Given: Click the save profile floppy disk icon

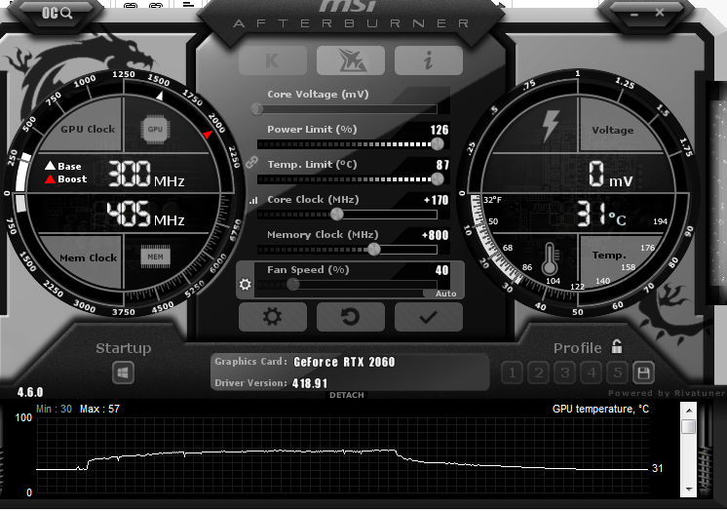Looking at the screenshot, I should point(643,373).
